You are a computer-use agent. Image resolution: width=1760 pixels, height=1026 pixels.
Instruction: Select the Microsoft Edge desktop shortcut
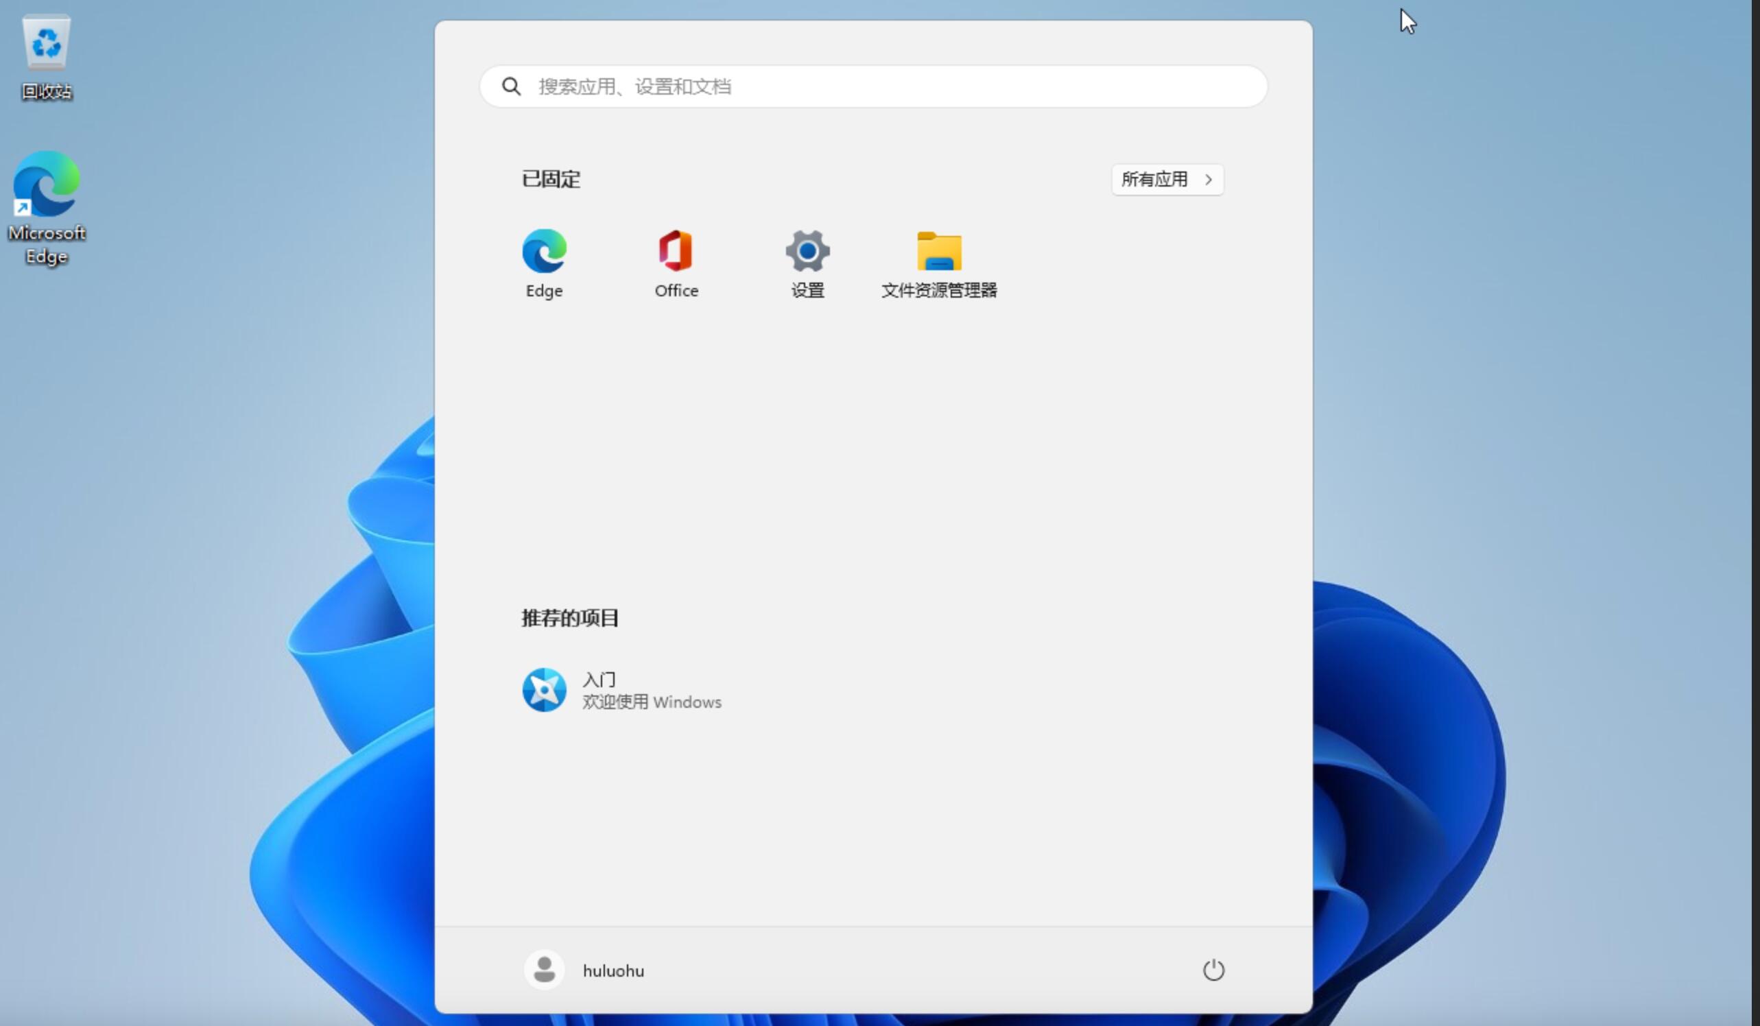click(x=46, y=208)
